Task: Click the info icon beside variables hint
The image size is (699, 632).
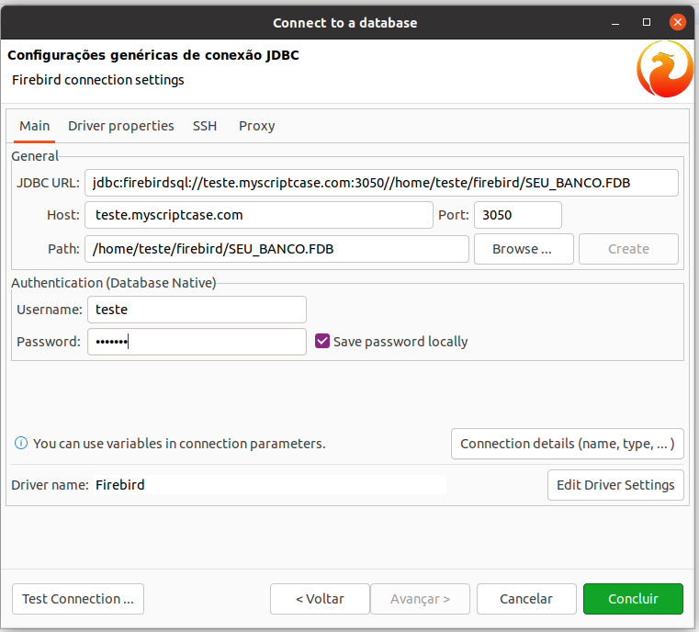Action: point(21,443)
